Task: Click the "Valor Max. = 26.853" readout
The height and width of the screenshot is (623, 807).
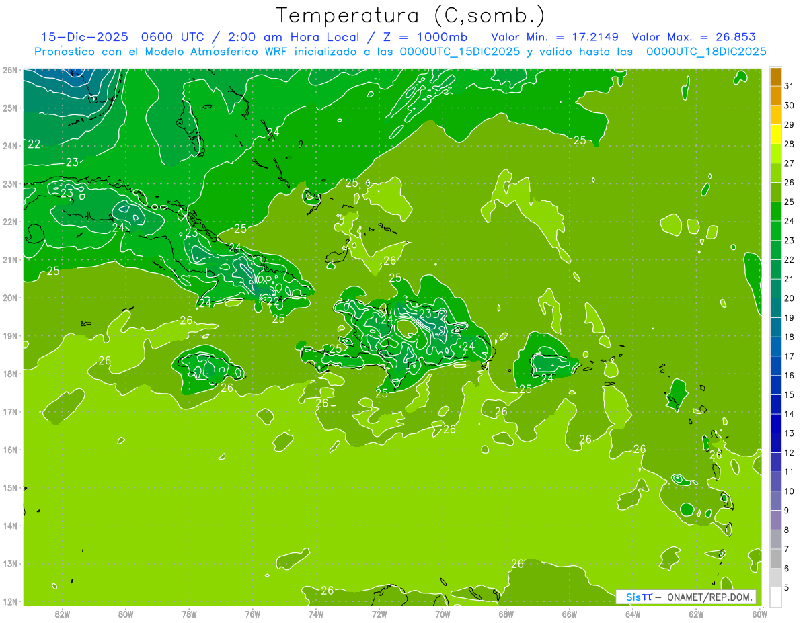Action: pos(694,37)
